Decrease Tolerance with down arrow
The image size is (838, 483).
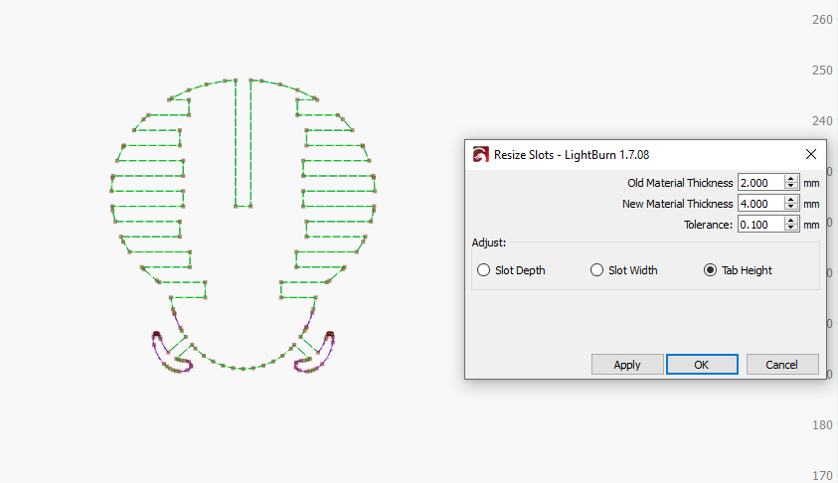791,229
